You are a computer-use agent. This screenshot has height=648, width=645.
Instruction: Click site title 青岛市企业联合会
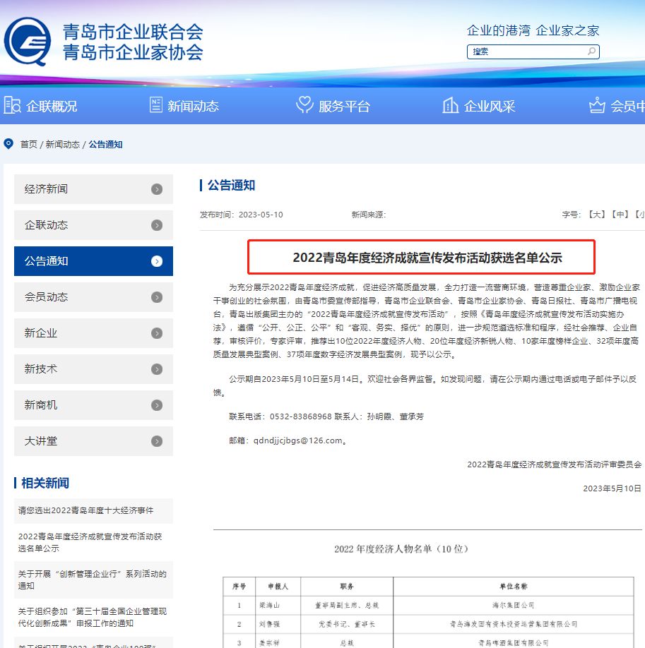tap(133, 32)
